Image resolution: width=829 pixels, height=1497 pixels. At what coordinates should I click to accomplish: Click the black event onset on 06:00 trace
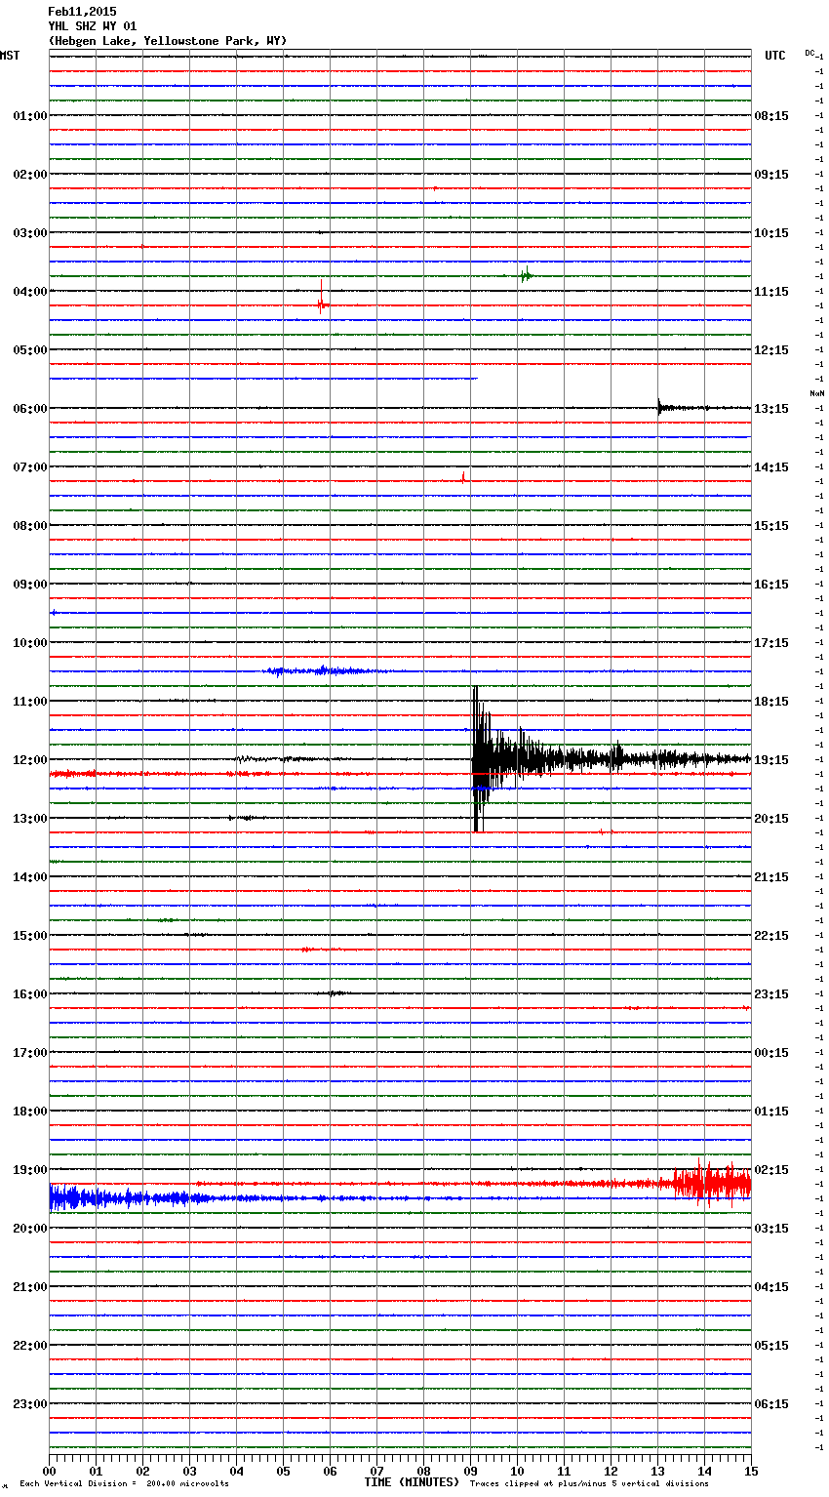point(660,407)
